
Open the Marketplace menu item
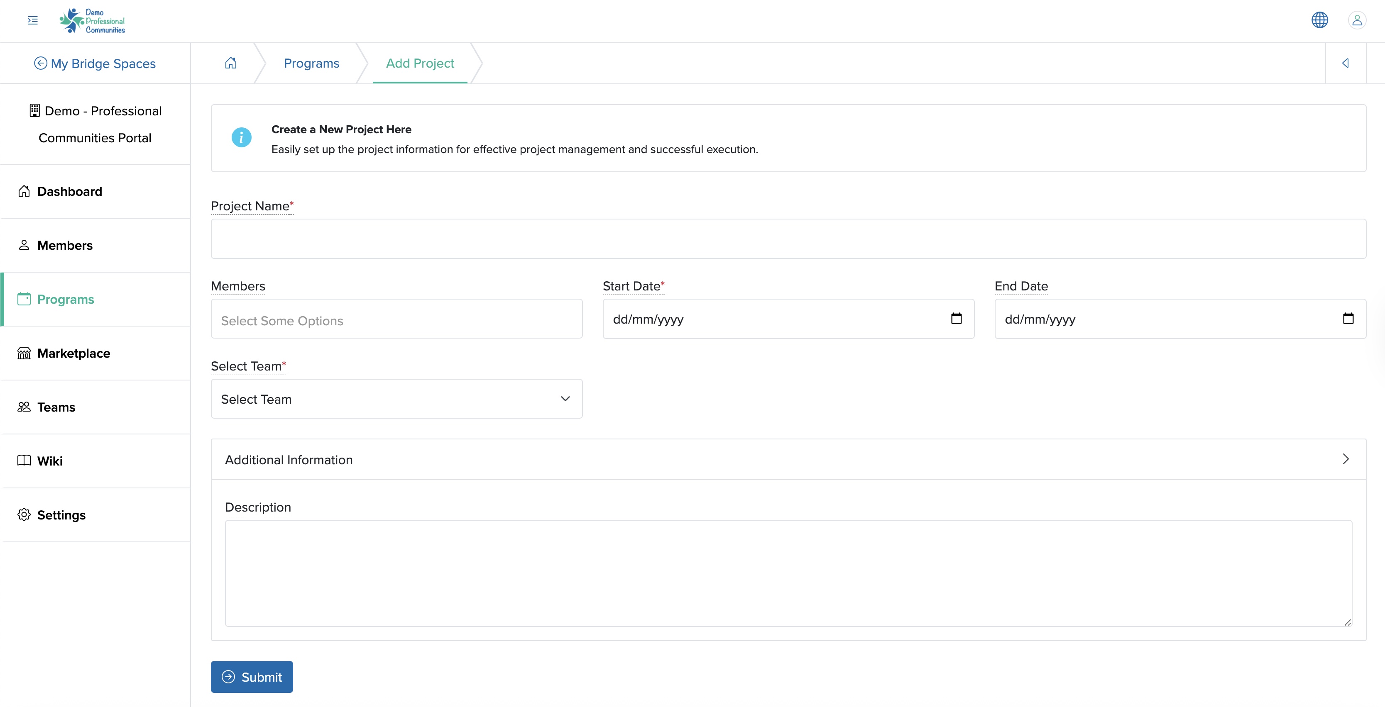(x=96, y=353)
